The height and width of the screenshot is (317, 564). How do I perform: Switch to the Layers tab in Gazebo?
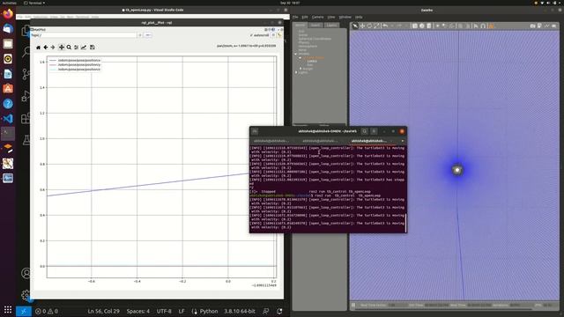click(x=331, y=26)
